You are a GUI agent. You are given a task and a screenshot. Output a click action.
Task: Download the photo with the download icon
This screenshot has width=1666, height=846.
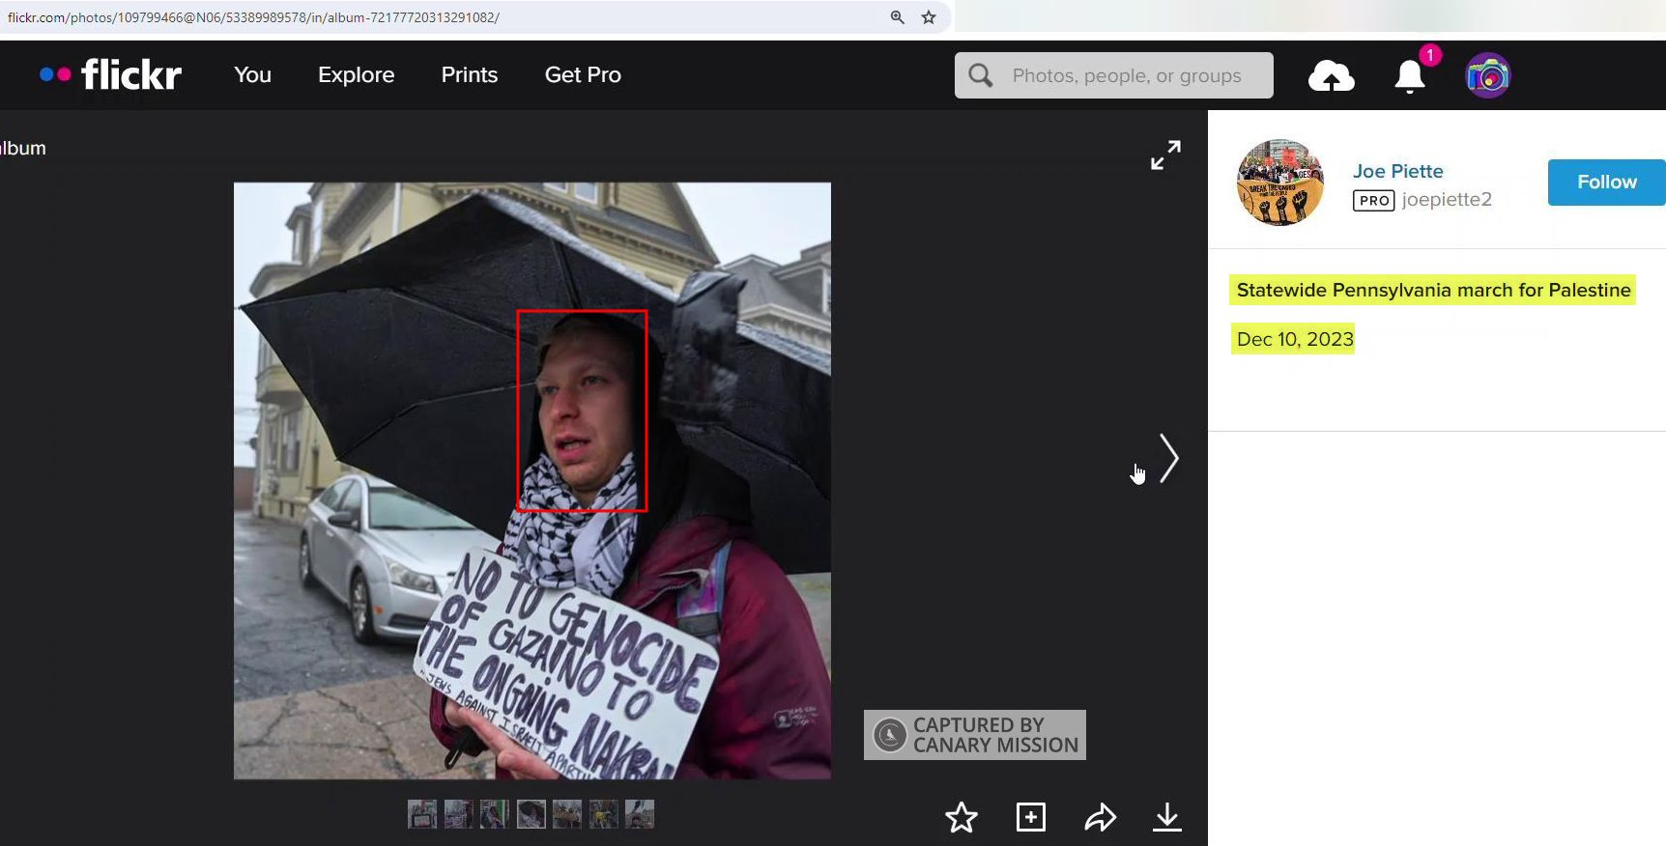click(1166, 817)
